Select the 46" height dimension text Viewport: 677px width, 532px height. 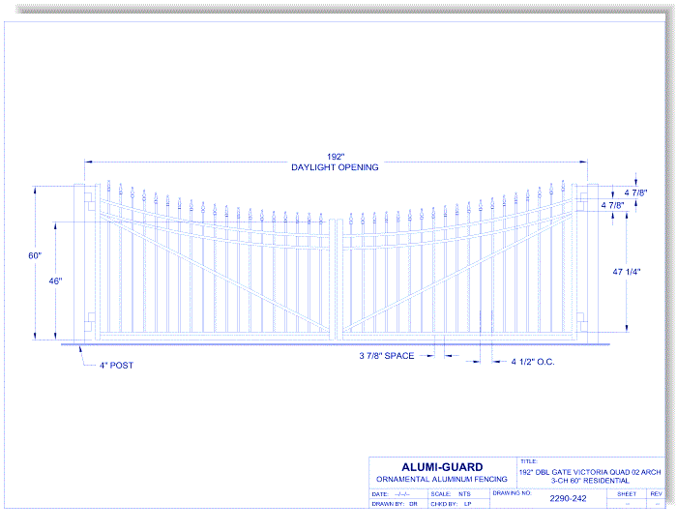(56, 281)
